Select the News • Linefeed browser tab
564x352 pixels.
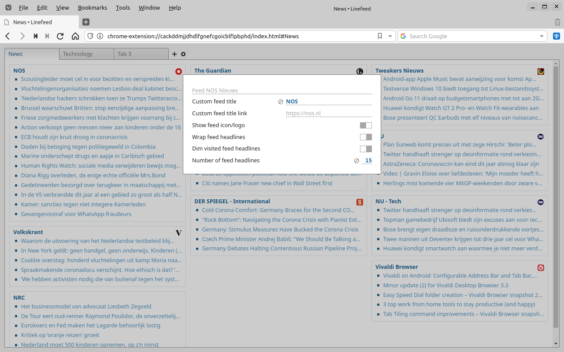click(40, 22)
